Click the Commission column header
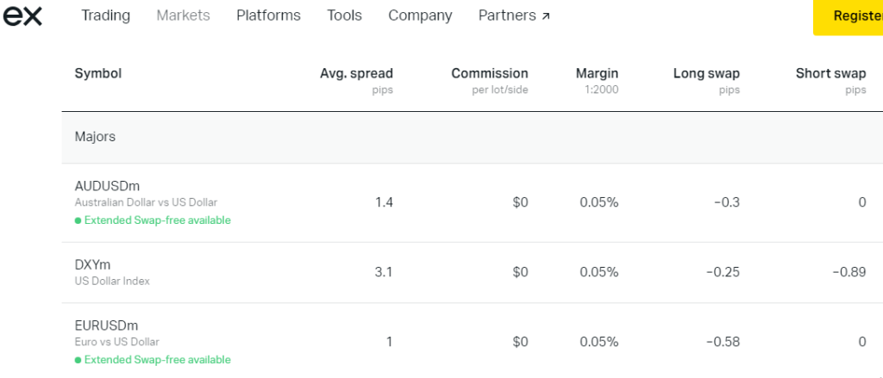Screen dimensions: 883x378 pyautogui.click(x=489, y=74)
